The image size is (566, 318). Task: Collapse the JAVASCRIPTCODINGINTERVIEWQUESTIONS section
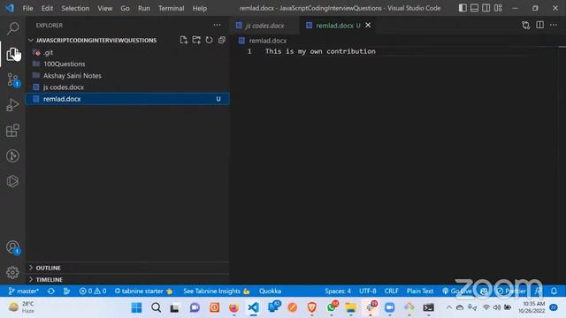[x=96, y=40]
